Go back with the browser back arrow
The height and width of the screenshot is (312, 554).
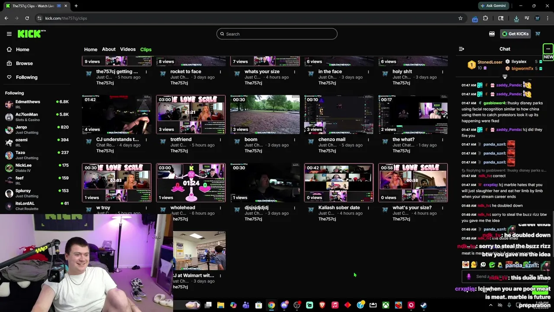click(x=6, y=18)
